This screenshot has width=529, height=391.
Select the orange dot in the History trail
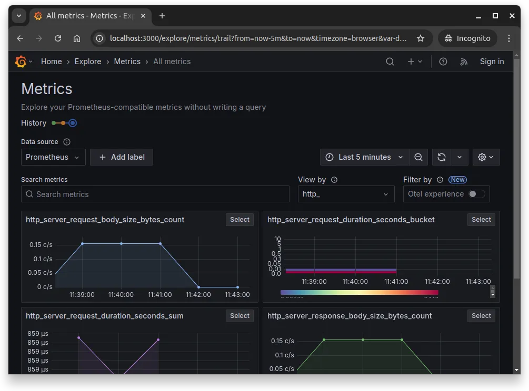[64, 123]
